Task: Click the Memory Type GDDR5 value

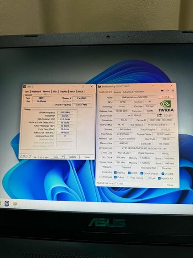Action: point(127,139)
